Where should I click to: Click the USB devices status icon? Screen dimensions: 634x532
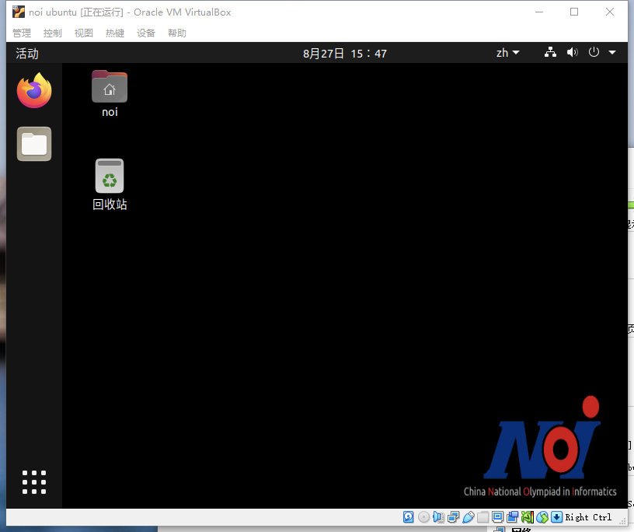[468, 517]
